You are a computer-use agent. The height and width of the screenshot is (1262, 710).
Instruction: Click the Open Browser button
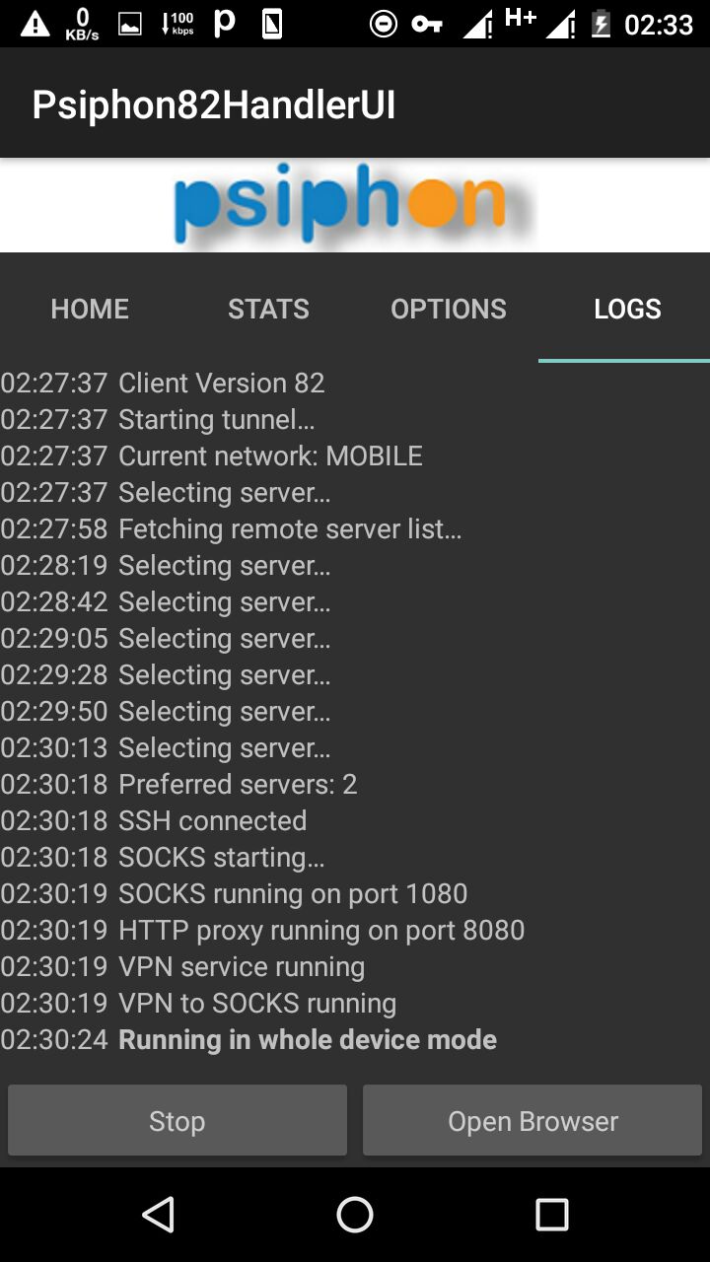(x=532, y=1120)
